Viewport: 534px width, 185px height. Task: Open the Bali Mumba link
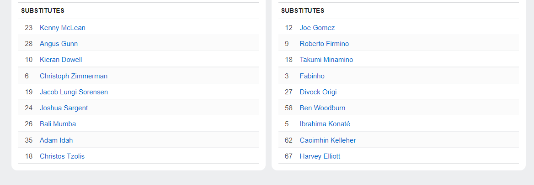pos(58,124)
